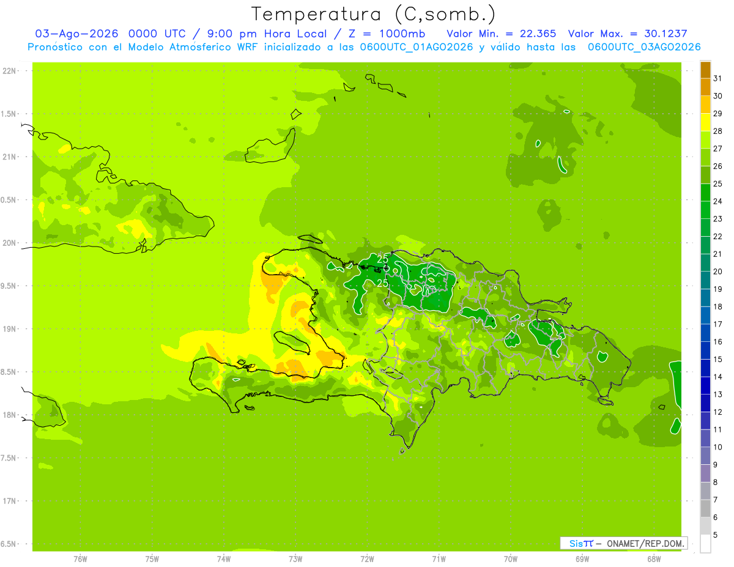Click the legend value "29"
Viewport: 734px width, 567px height.
point(718,114)
